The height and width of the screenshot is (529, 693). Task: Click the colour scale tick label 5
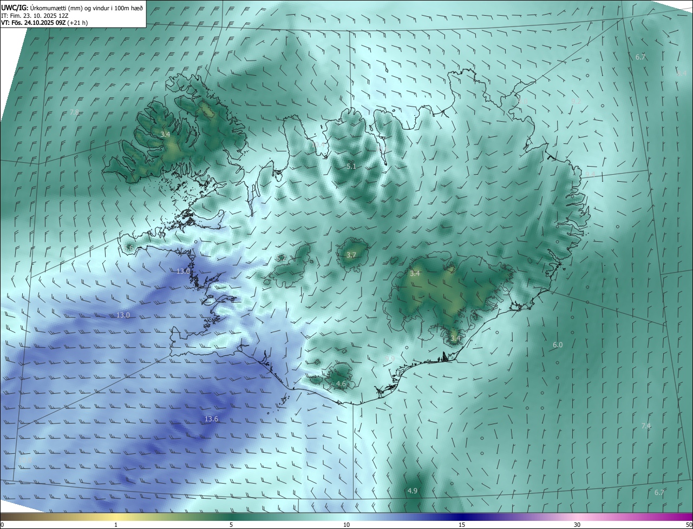coord(231,525)
